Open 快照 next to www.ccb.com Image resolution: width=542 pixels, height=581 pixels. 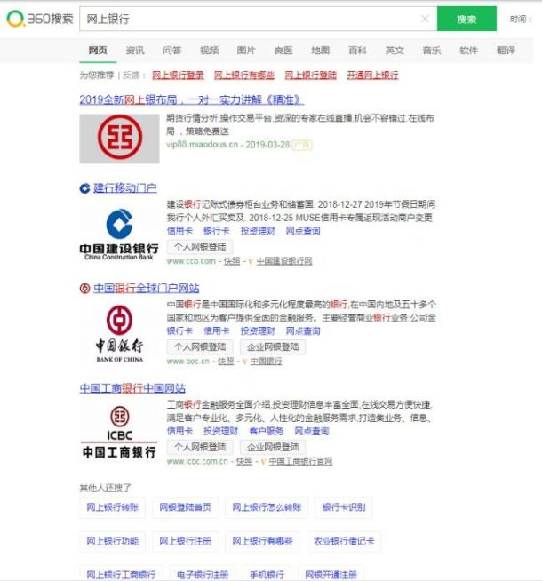point(232,261)
